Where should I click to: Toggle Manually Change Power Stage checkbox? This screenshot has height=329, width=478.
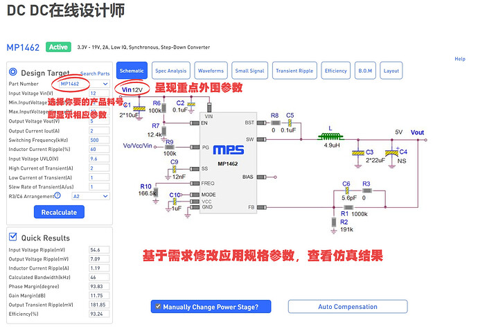158,306
